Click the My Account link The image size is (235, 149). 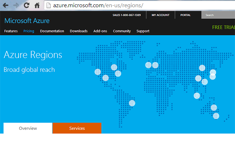tap(161, 15)
